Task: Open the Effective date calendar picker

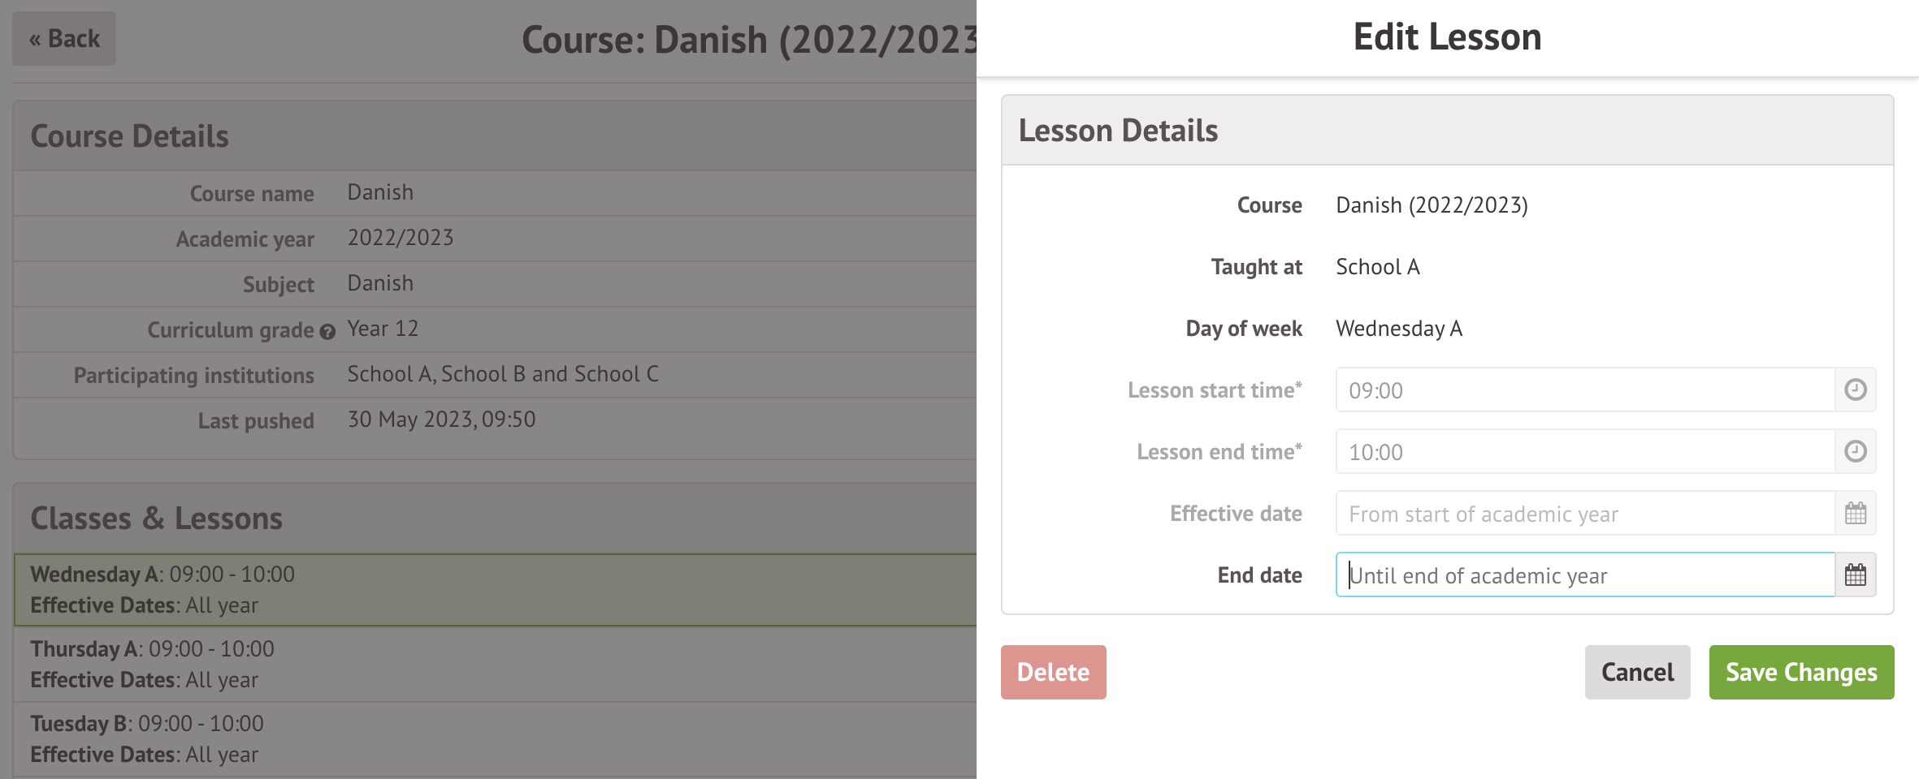Action: (1855, 514)
